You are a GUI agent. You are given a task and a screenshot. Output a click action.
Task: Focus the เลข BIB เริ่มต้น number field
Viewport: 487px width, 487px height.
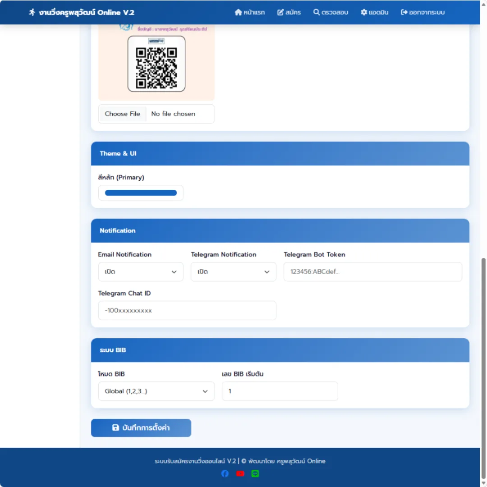[x=280, y=391]
